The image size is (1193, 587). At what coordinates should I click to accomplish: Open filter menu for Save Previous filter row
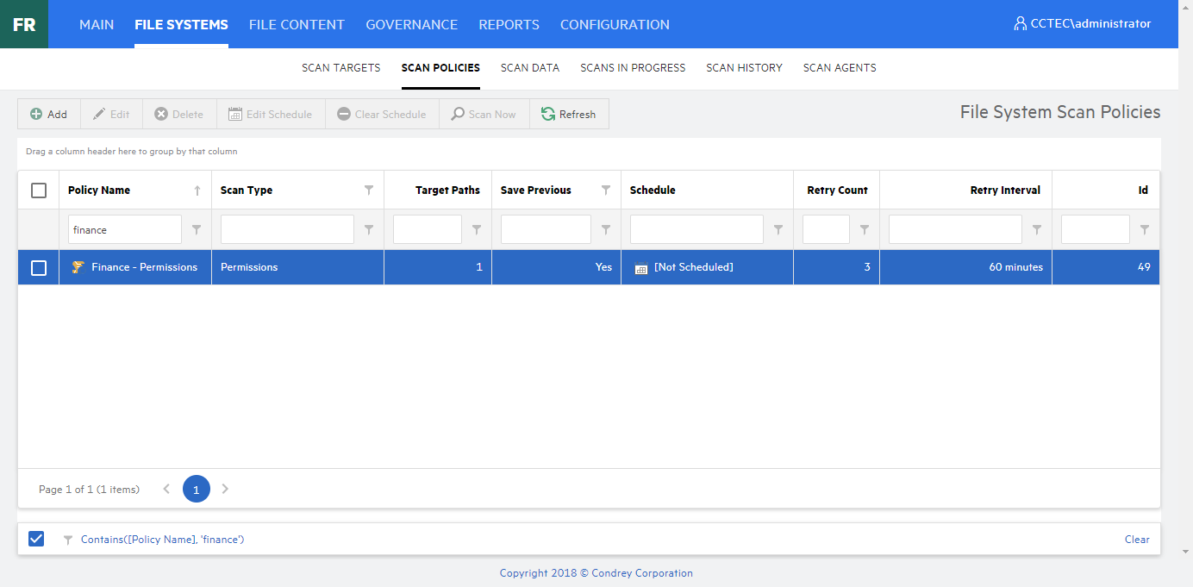point(606,229)
